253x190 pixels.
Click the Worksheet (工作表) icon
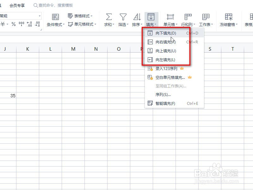[x=206, y=17]
